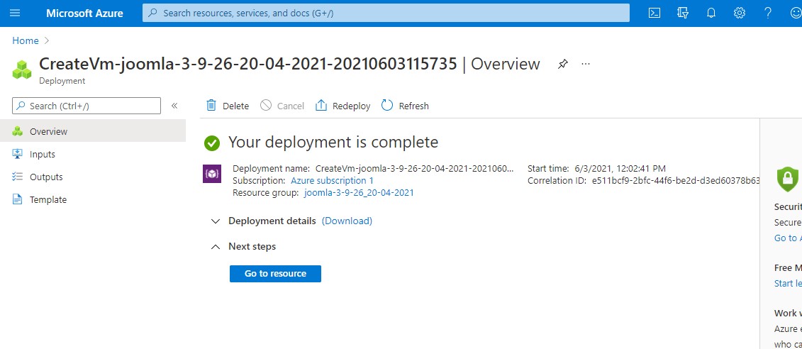The image size is (802, 349).
Task: Click the (Download) deployment details link
Action: pos(347,221)
